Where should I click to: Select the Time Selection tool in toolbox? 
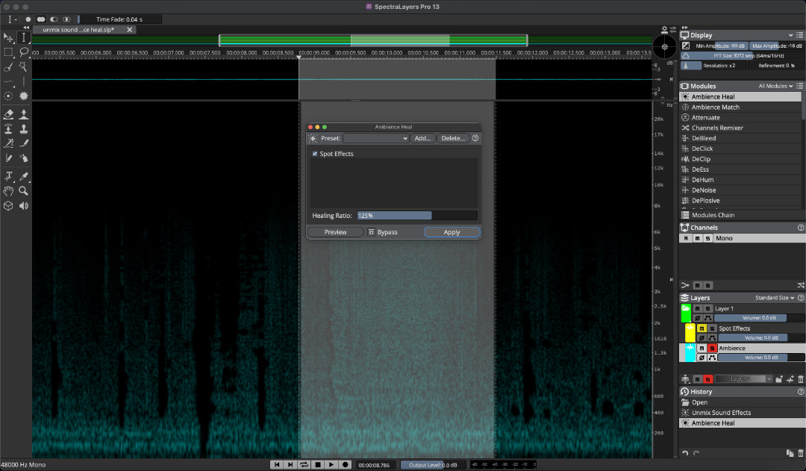[24, 37]
